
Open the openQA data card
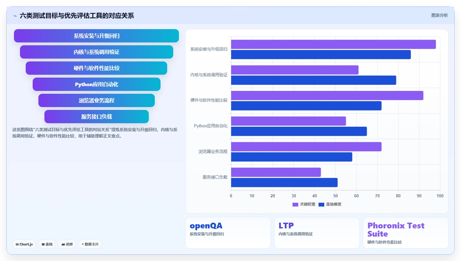[x=228, y=233]
